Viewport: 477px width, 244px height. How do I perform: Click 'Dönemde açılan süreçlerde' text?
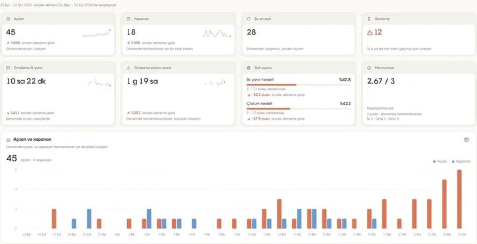(28, 118)
